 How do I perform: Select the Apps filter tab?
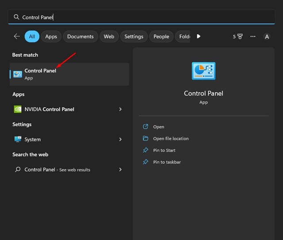pyautogui.click(x=51, y=37)
